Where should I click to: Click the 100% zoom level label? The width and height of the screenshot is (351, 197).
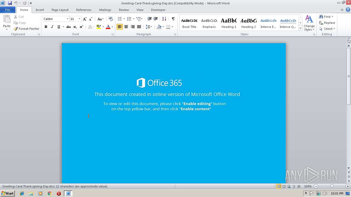coord(308,186)
